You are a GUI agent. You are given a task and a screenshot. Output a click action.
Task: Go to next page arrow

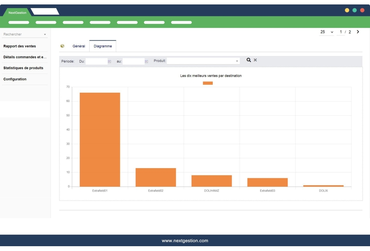pos(358,32)
